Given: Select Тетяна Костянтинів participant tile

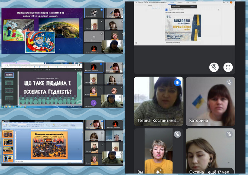Looking at the screenshot, I should click(159, 101).
